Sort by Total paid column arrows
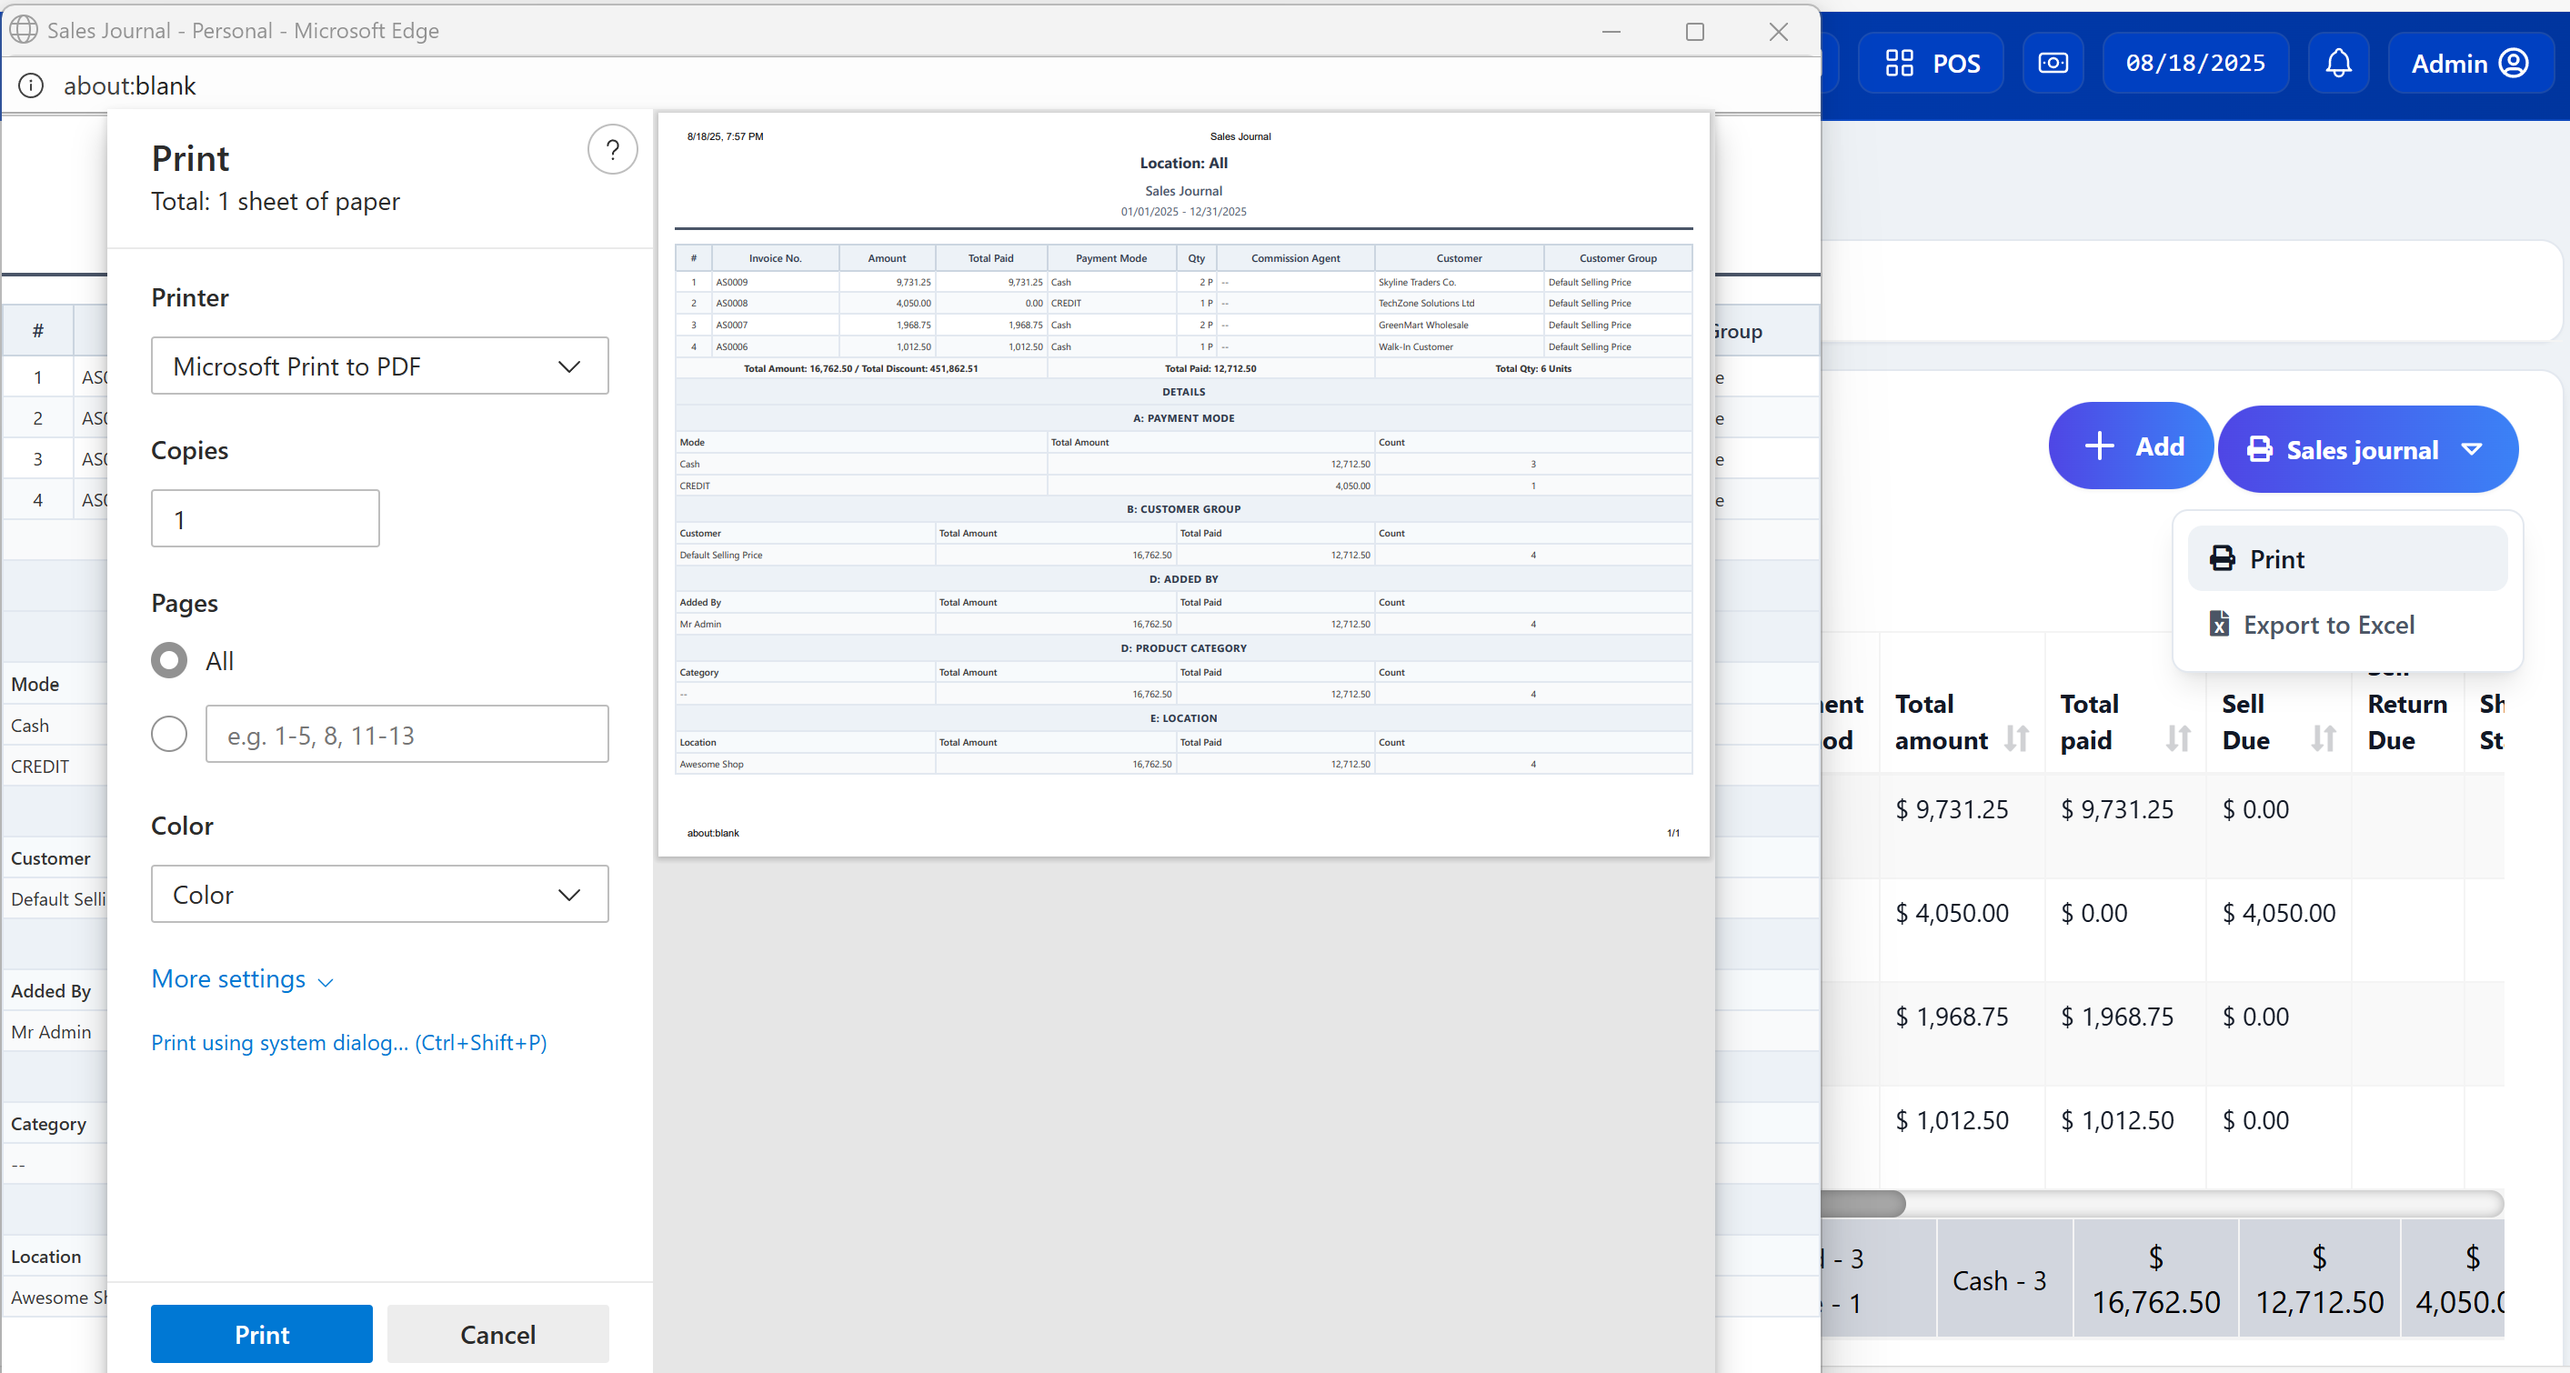Viewport: 2570px width, 1373px height. point(2178,738)
